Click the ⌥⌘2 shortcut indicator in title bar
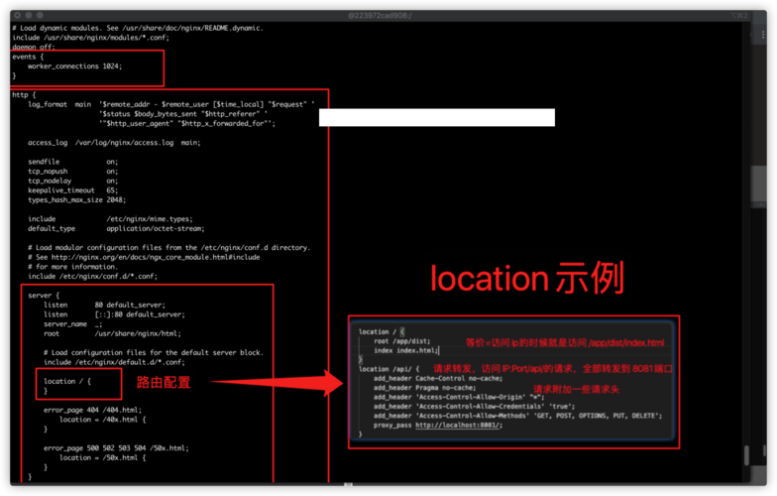 (739, 16)
